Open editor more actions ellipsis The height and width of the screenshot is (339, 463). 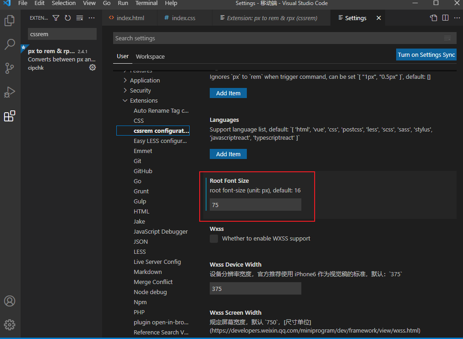[457, 18]
